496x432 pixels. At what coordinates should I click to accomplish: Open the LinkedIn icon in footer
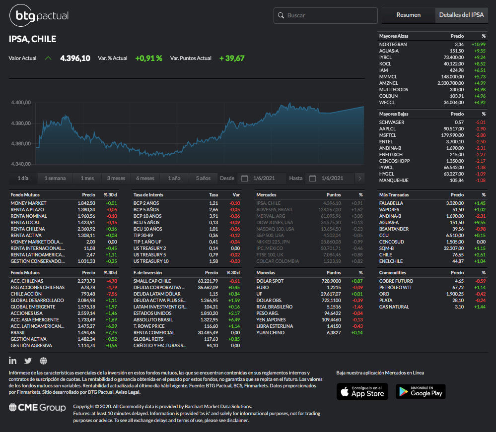(12, 361)
